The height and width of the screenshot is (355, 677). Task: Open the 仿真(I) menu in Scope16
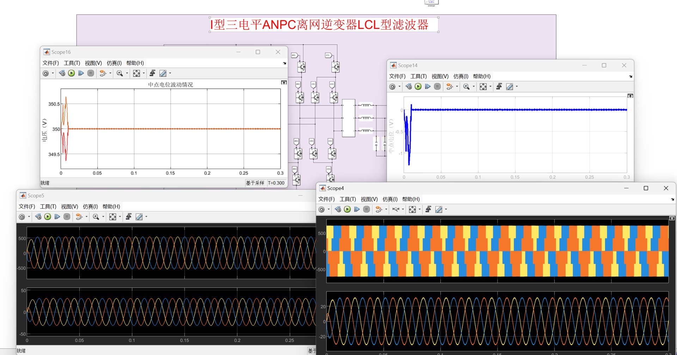pyautogui.click(x=114, y=63)
